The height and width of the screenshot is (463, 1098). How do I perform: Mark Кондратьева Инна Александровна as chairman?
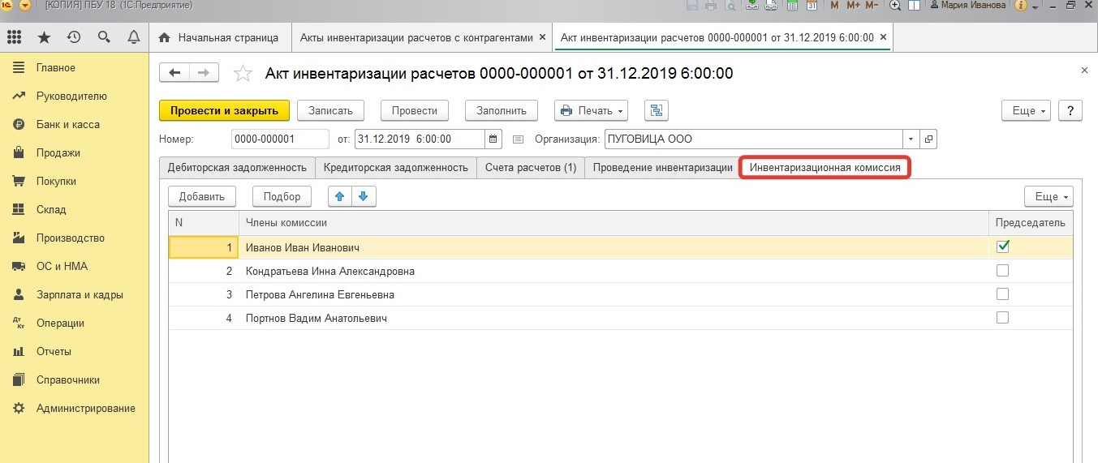1002,271
